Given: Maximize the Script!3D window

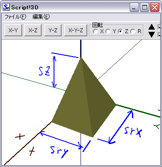Looking at the screenshot, I should coord(144,8).
